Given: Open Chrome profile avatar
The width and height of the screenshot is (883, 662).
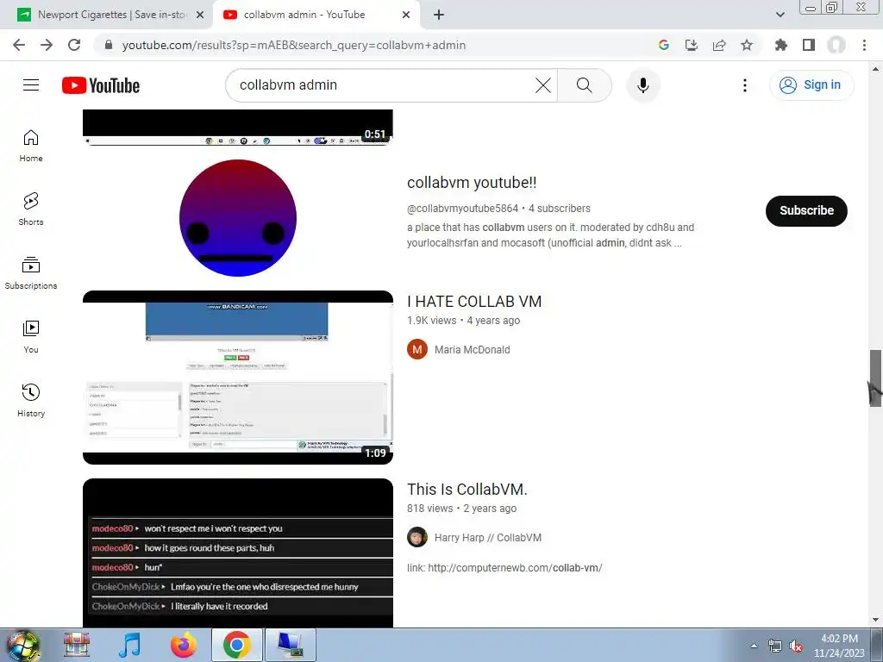Looking at the screenshot, I should tap(836, 45).
